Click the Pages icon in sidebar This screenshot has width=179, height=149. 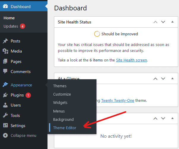coord(5,61)
